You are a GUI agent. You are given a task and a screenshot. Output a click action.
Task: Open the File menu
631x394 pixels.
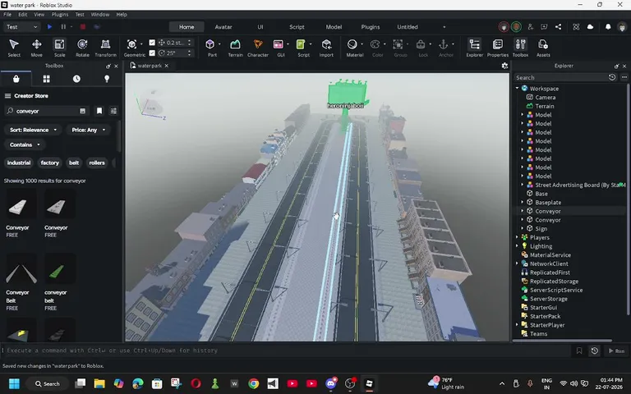[x=7, y=15]
